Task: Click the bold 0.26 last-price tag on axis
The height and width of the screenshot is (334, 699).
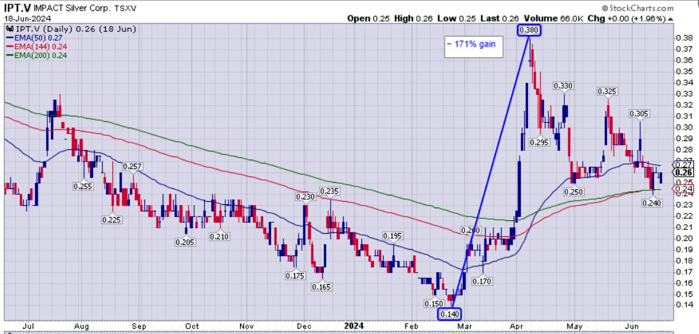Action: point(684,172)
